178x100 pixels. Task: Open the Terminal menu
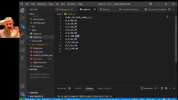[x=71, y=4]
